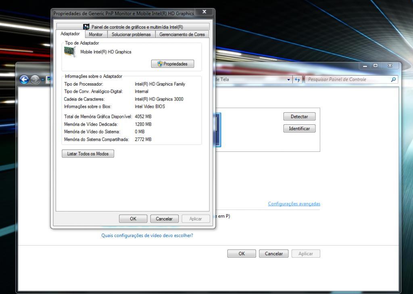This screenshot has height=294, width=413.
Task: Open 'Quais configurações de vídeo devo escolher?' link
Action: [147, 235]
